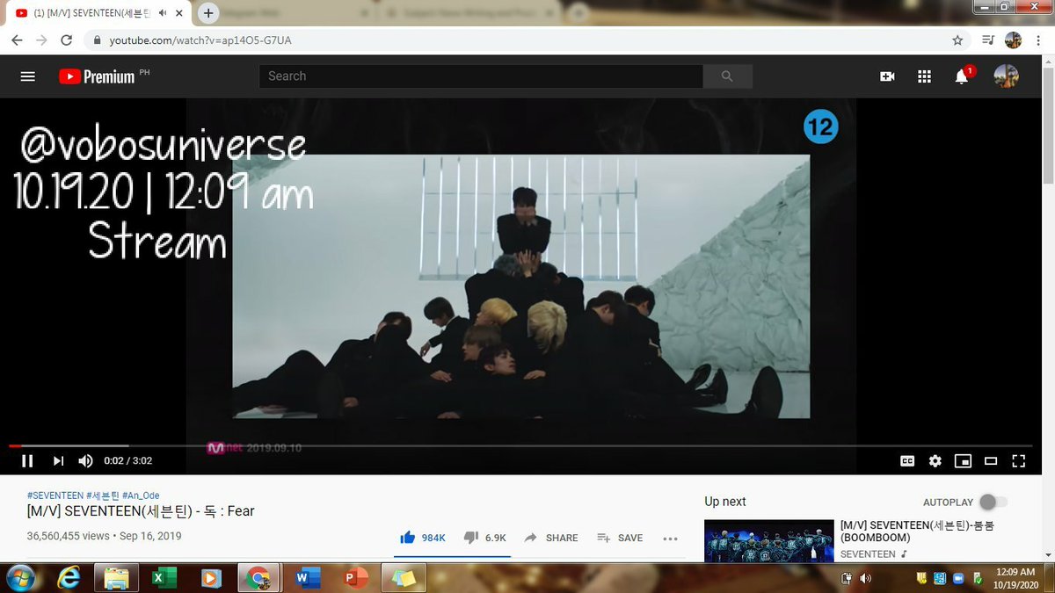1055x593 pixels.
Task: Toggle the Autoplay switch
Action: tap(993, 502)
